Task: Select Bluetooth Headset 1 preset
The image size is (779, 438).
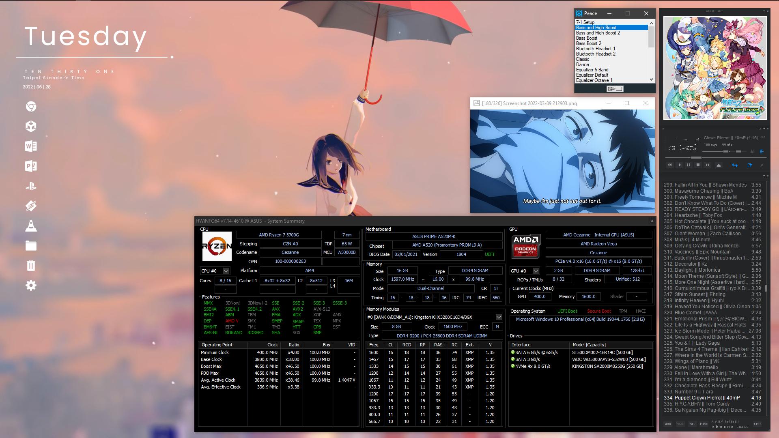Action: (x=611, y=49)
